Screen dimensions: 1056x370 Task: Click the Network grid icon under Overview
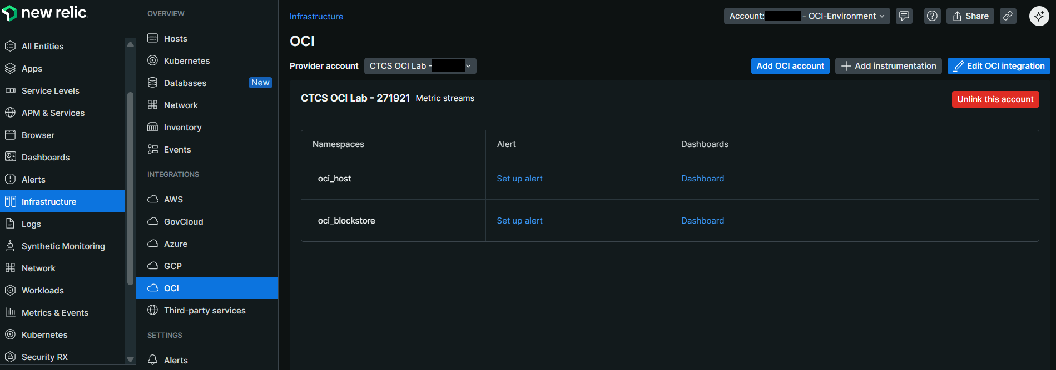click(x=152, y=105)
